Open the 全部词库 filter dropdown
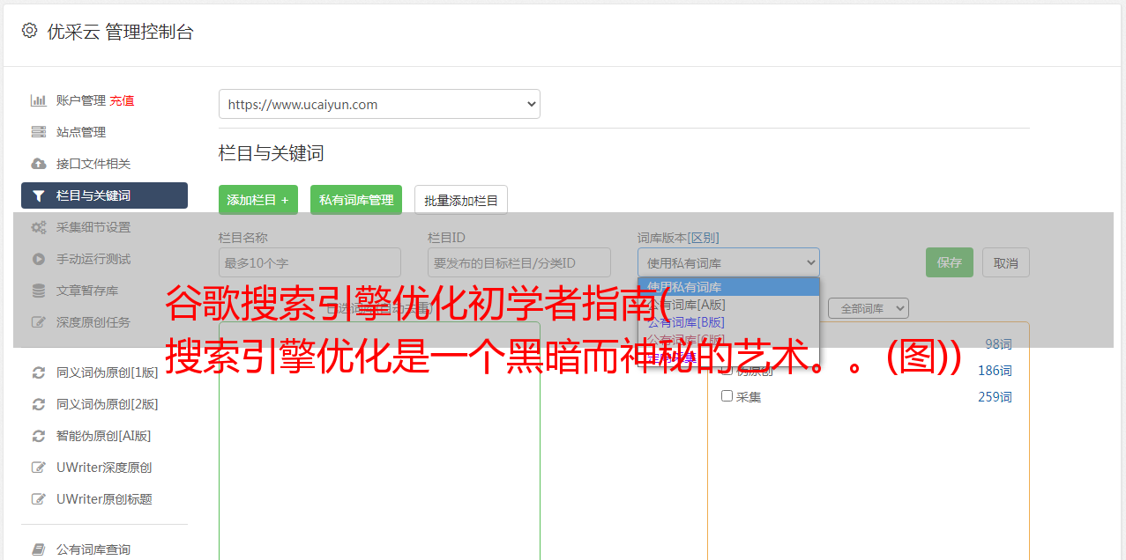The image size is (1126, 560). point(869,308)
